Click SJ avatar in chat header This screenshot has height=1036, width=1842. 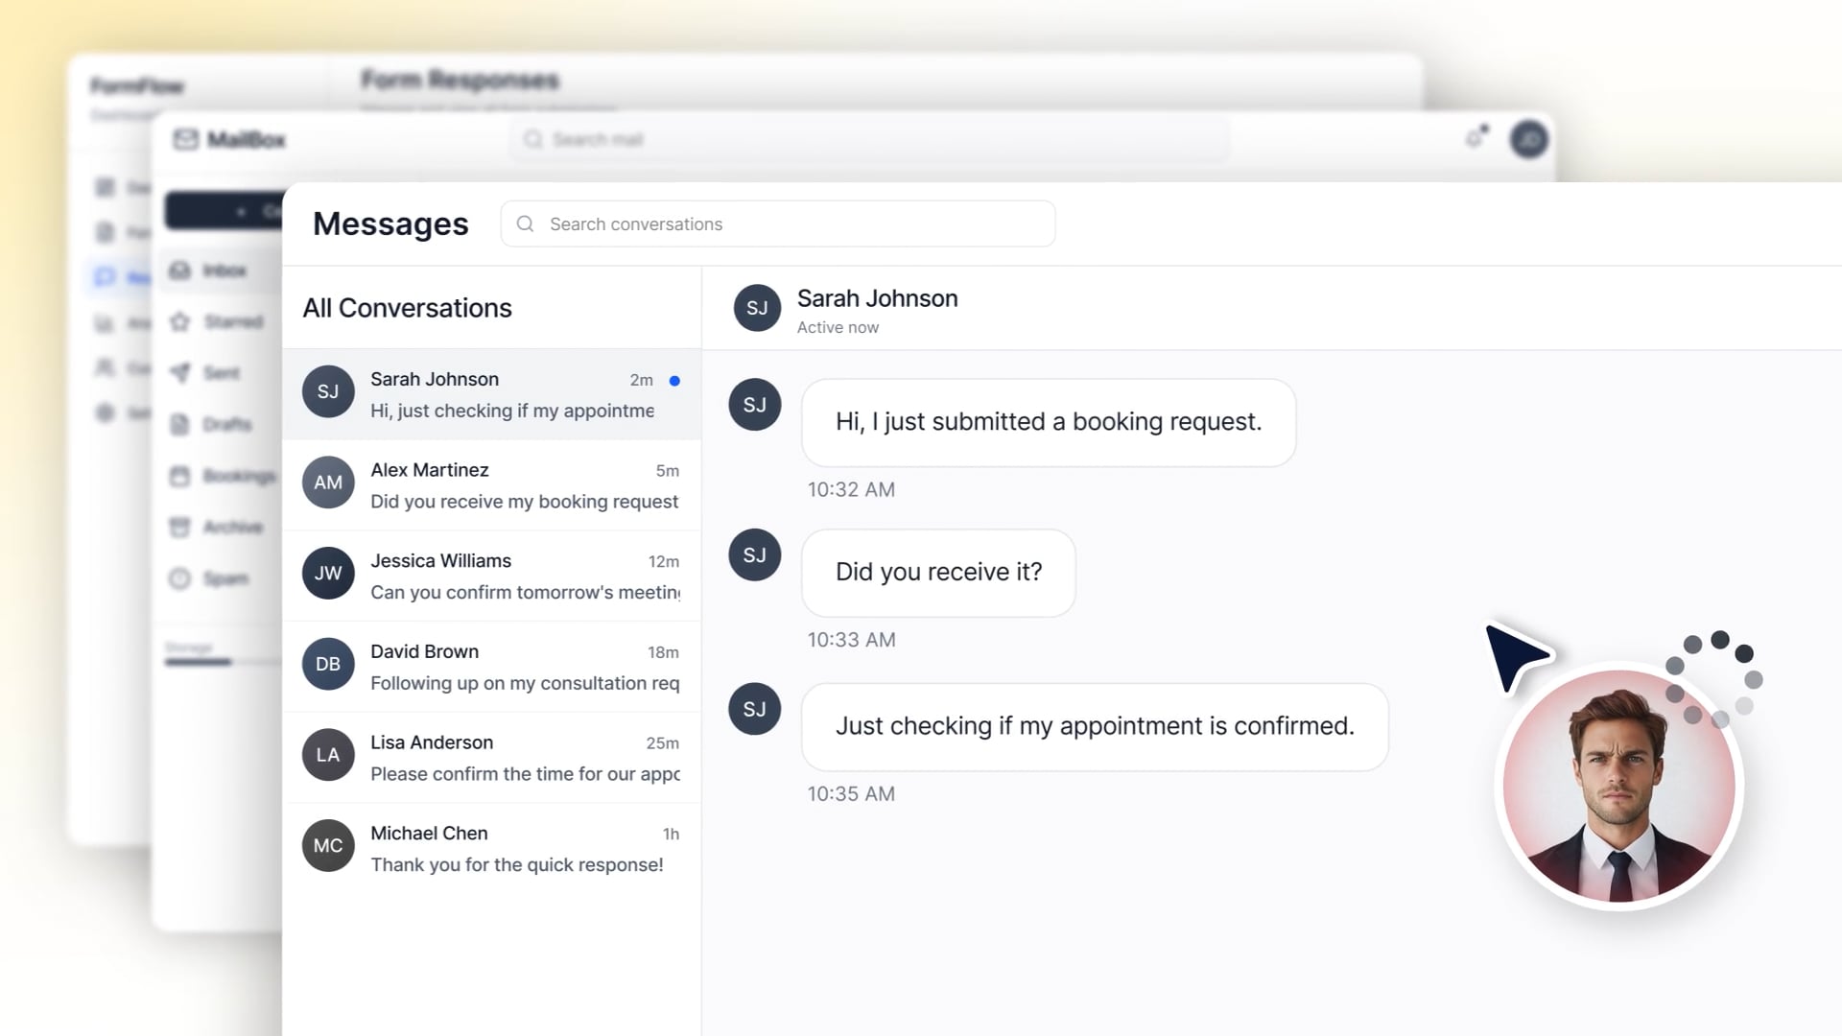pyautogui.click(x=757, y=308)
